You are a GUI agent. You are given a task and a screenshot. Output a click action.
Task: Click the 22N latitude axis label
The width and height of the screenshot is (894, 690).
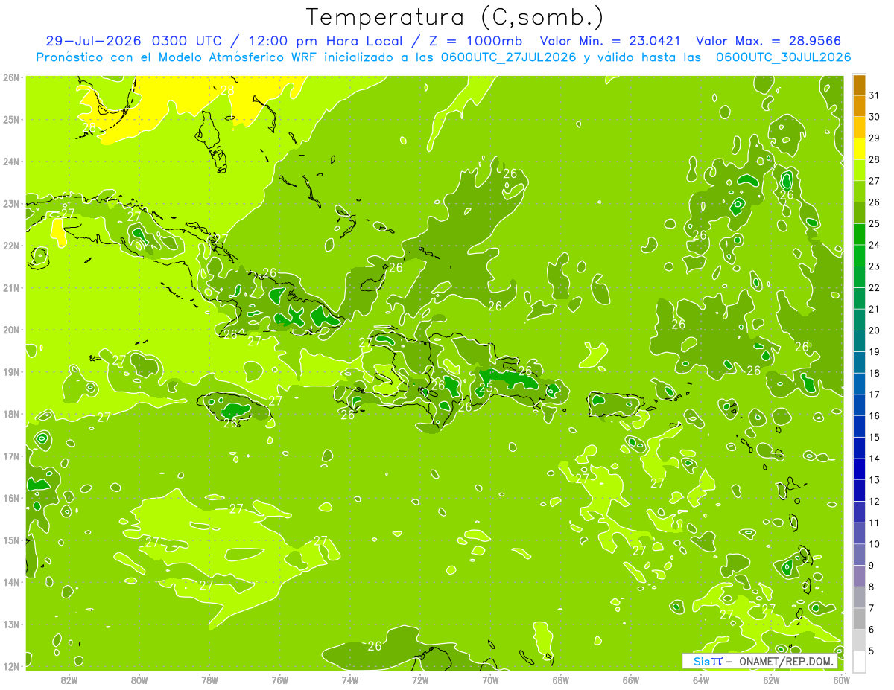[11, 246]
